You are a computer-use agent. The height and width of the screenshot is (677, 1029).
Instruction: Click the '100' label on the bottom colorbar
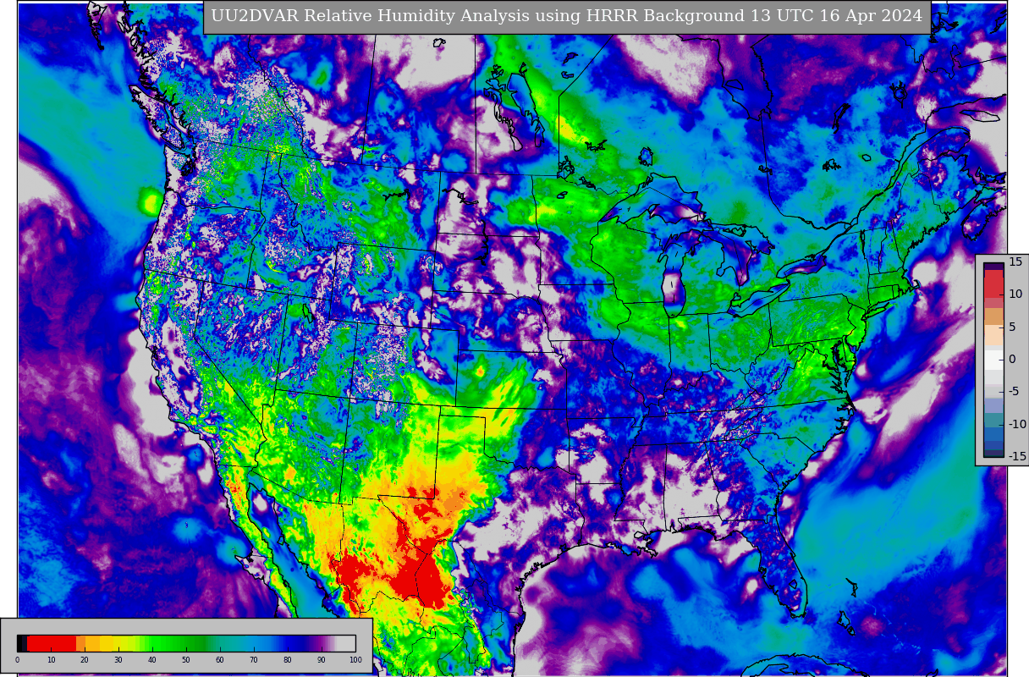point(355,660)
